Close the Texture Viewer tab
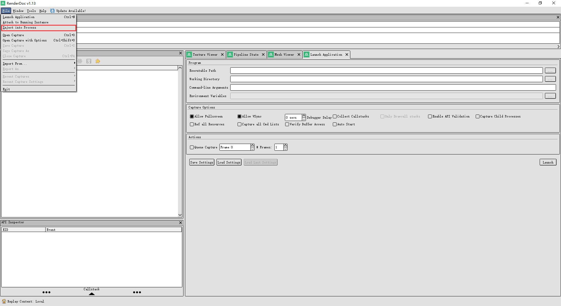The image size is (561, 306). pyautogui.click(x=222, y=54)
